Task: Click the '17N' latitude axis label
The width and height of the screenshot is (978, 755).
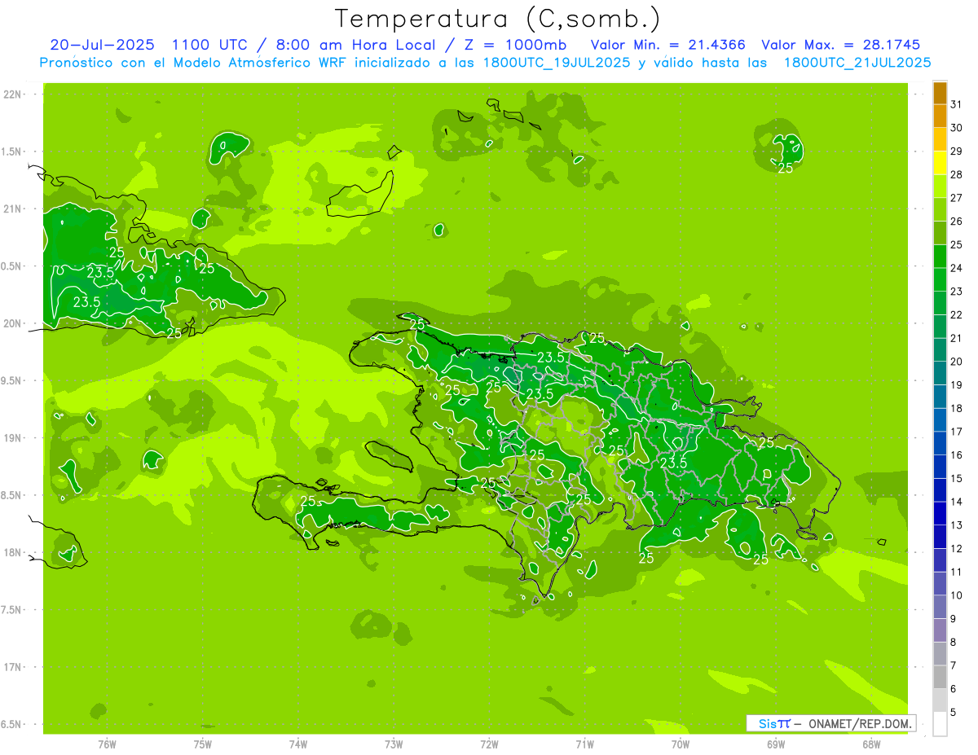Action: pyautogui.click(x=12, y=668)
